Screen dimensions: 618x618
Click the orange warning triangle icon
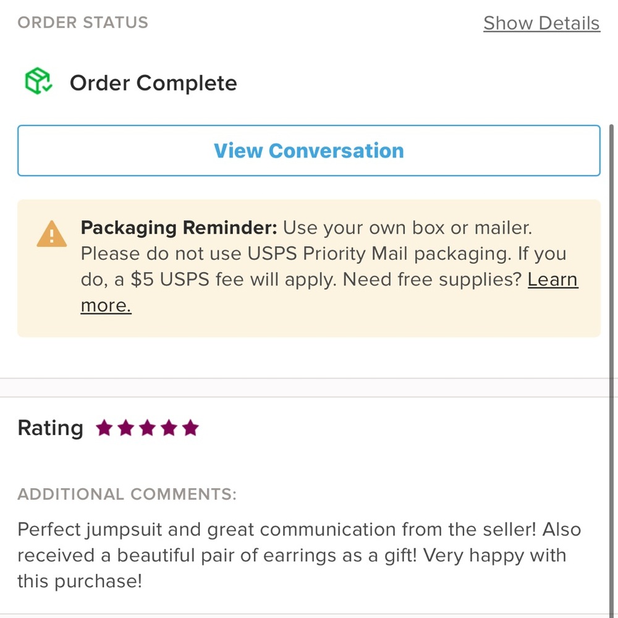pyautogui.click(x=52, y=234)
